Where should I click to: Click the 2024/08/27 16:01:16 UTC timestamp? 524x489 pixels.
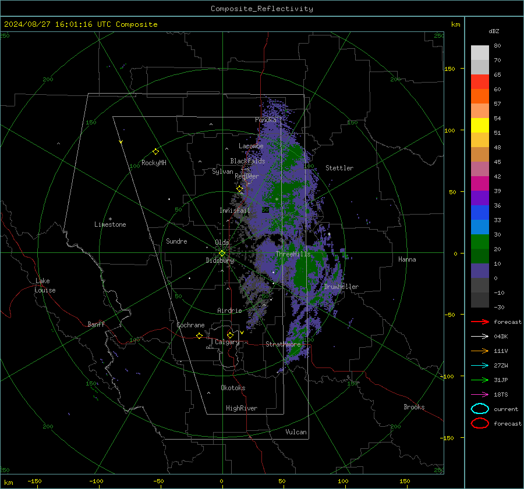click(81, 24)
